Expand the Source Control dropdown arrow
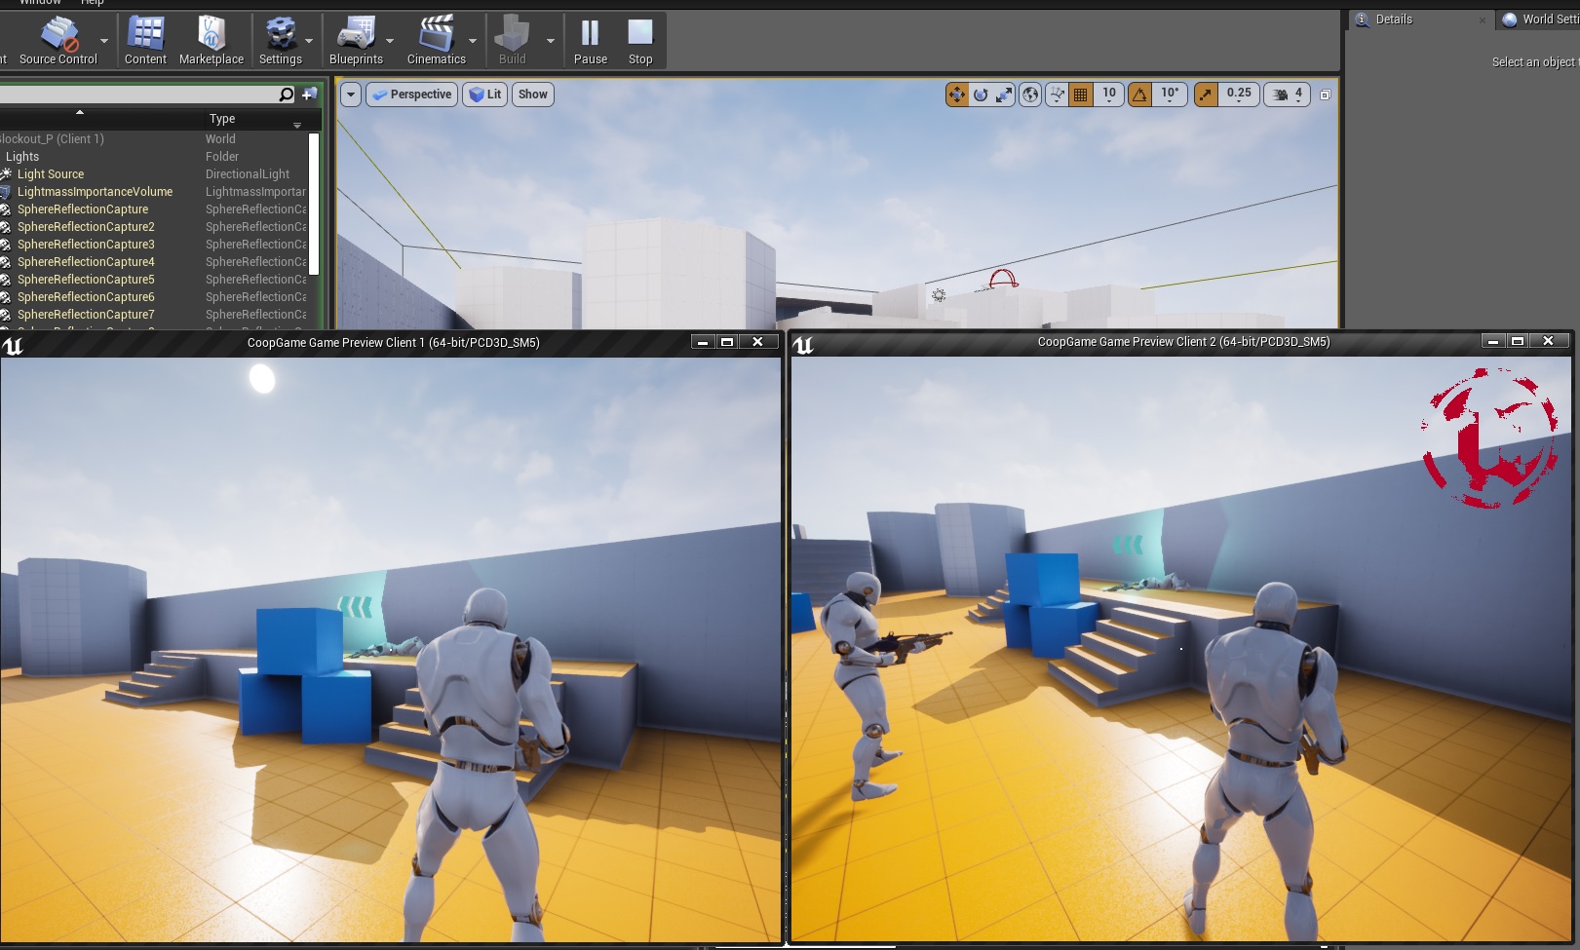 coord(104,41)
